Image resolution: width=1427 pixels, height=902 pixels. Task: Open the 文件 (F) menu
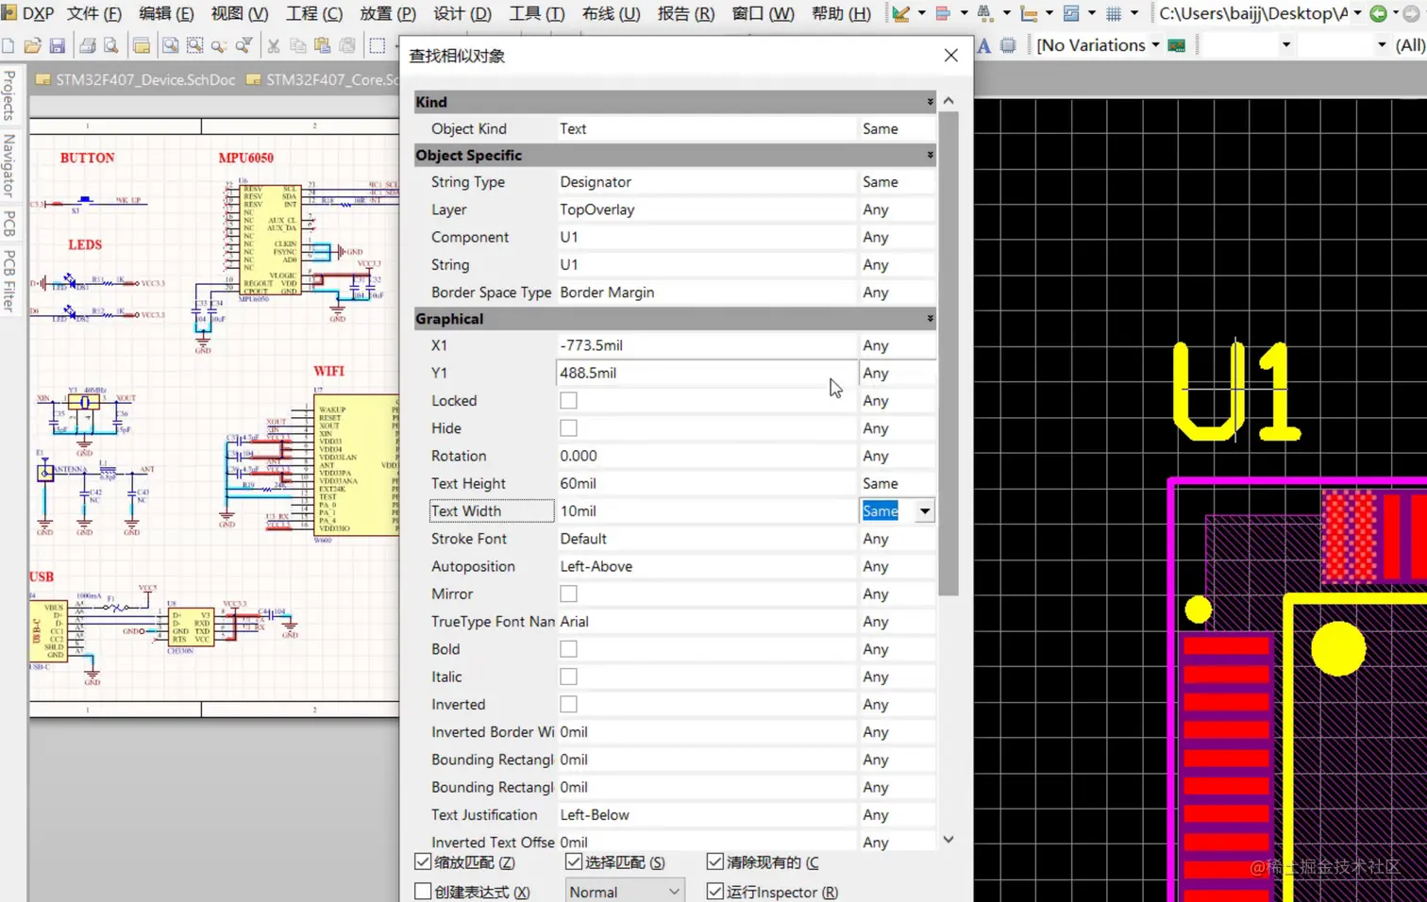point(94,13)
